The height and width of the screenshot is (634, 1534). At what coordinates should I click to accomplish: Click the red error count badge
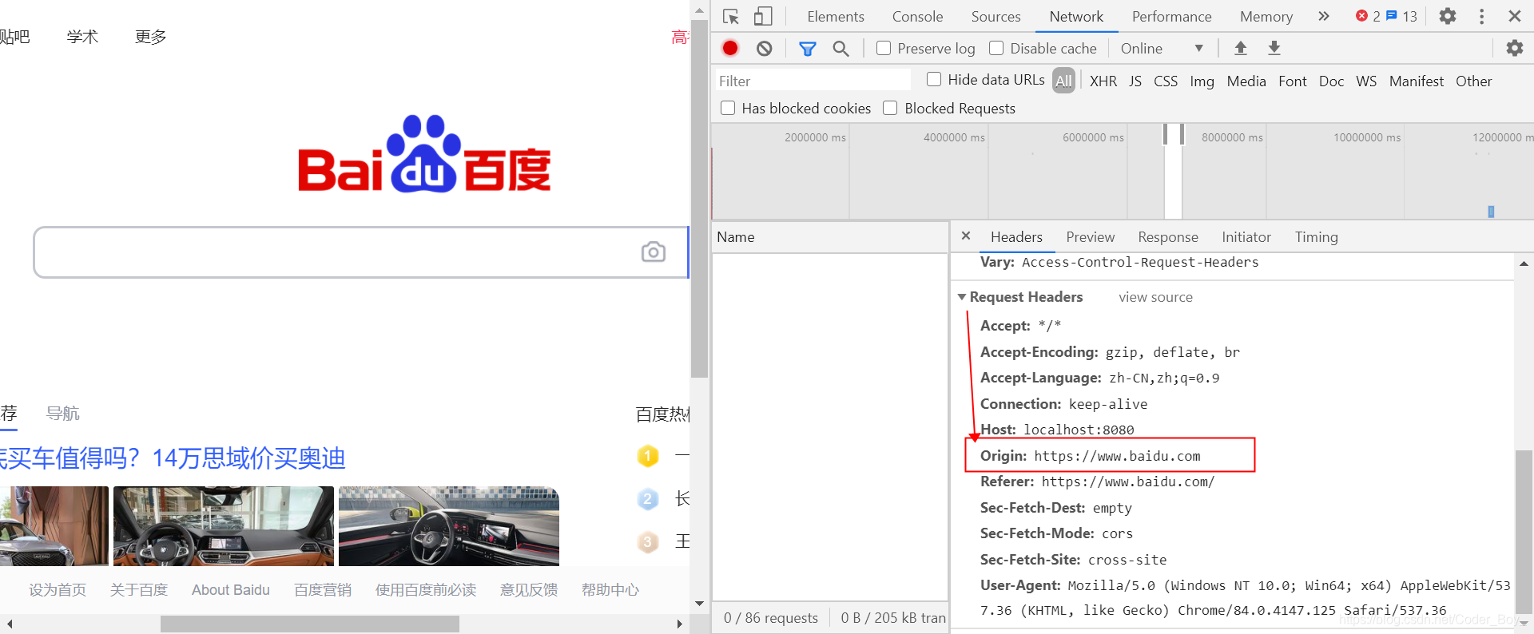tap(1367, 16)
